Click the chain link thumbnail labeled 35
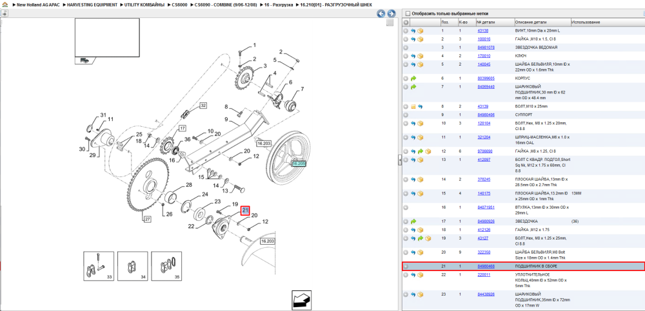Image resolution: width=645 pixels, height=311 pixels. tap(166, 266)
